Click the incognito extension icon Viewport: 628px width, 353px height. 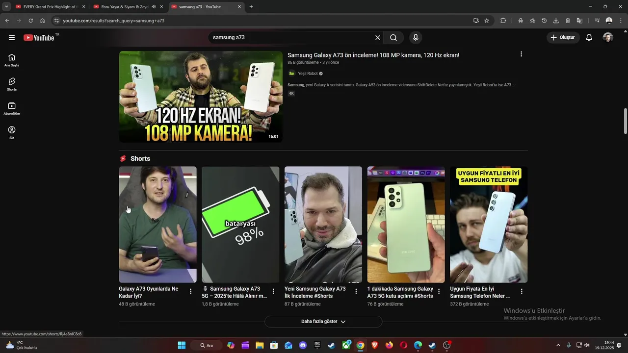coord(521,21)
